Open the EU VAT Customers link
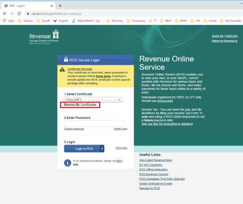Screen dimensions: 243x204 tap(151, 165)
